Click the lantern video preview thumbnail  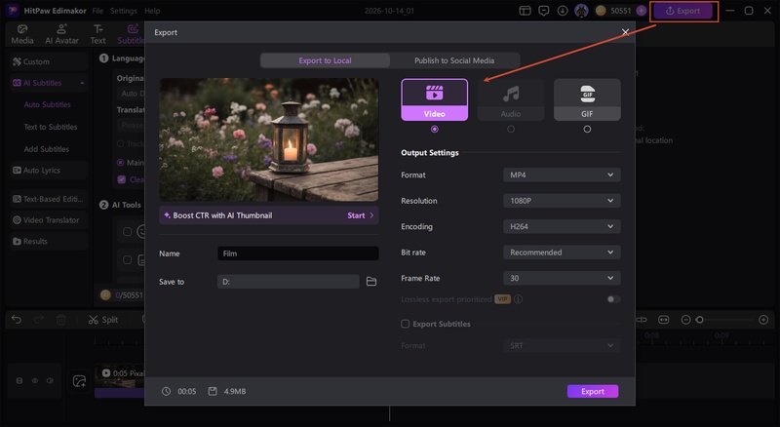269,139
